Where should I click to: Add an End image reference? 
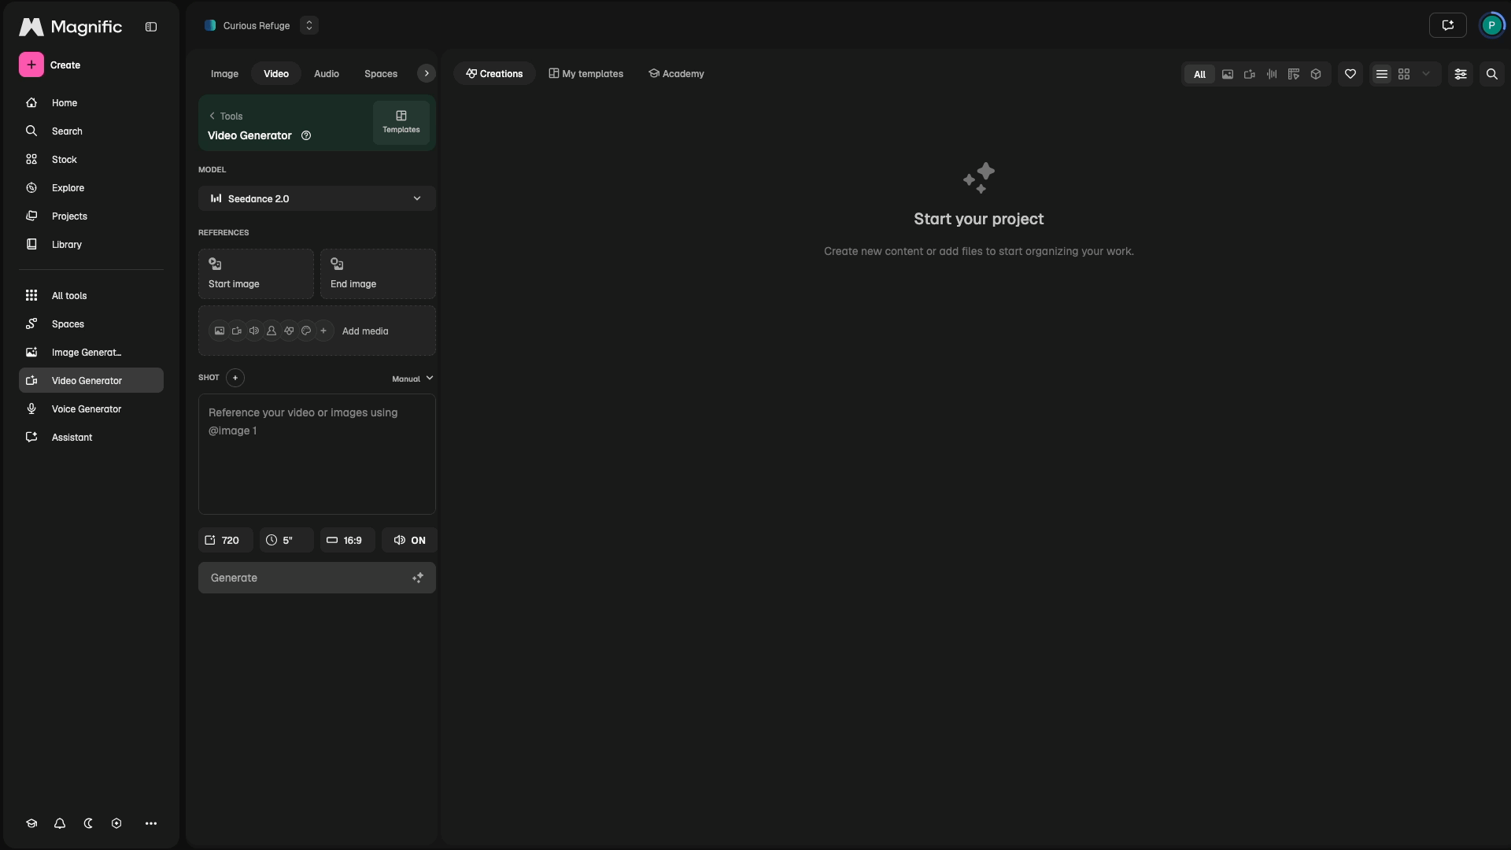click(x=378, y=274)
